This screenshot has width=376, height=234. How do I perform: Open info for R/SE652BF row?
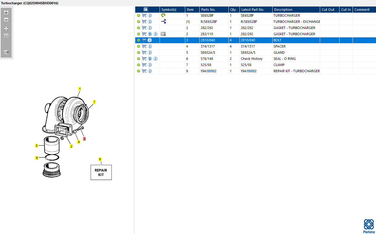tap(150, 22)
